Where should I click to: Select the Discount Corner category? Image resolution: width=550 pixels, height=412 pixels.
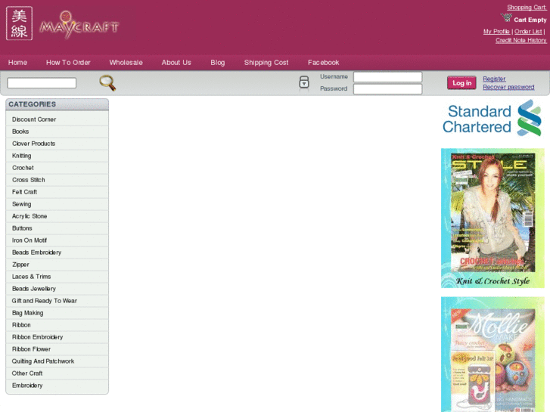[57, 119]
